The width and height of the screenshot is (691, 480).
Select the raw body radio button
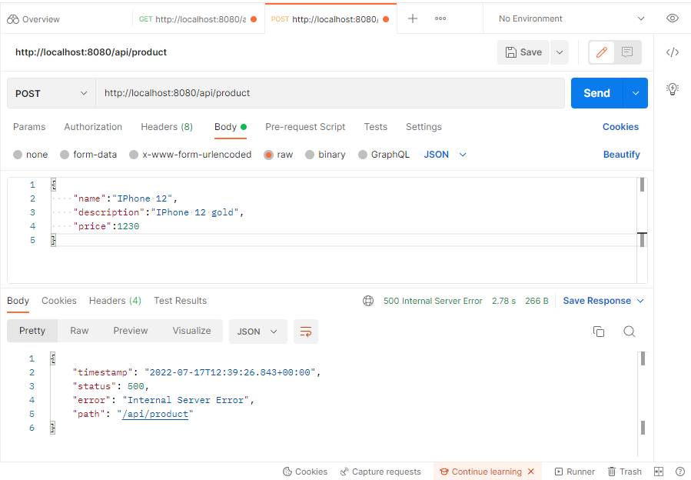coord(268,155)
